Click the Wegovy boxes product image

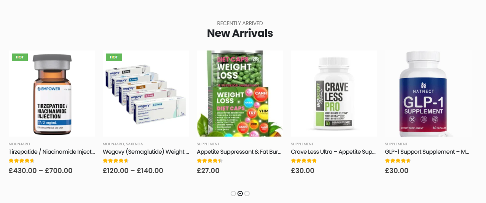click(146, 93)
